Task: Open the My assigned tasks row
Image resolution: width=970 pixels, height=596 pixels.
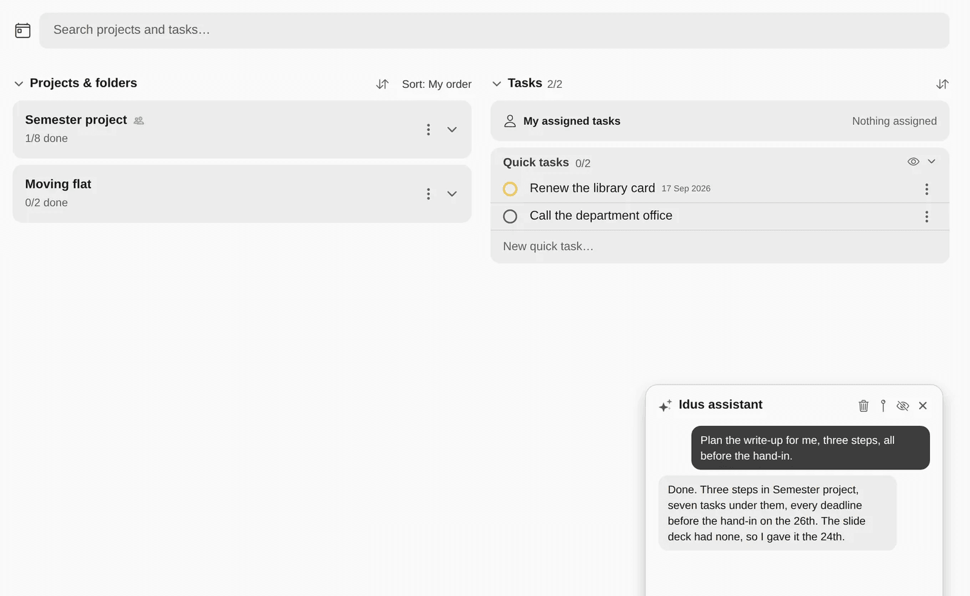Action: coord(720,121)
